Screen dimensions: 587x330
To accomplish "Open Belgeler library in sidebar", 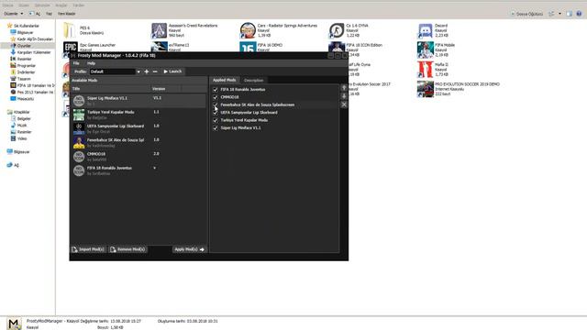I will [x=24, y=118].
